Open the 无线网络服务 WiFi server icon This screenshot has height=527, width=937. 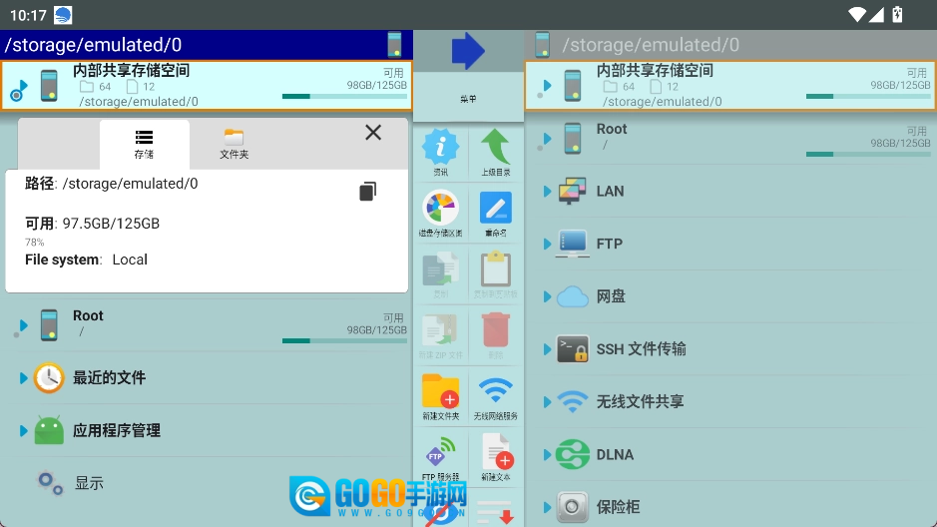tap(496, 394)
